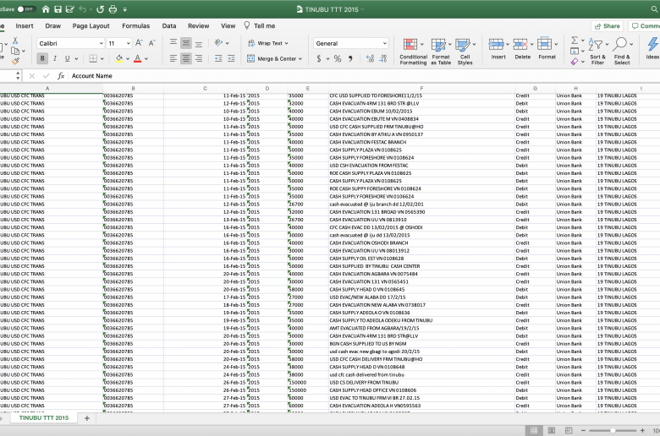Open the Draw ribbon tab

coord(53,25)
